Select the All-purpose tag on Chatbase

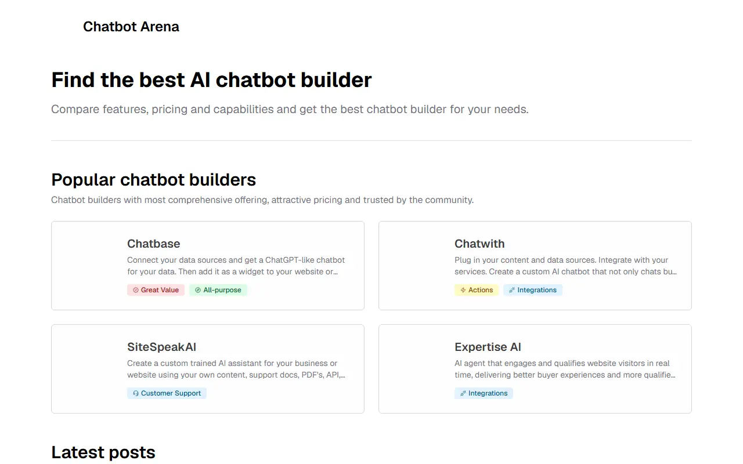click(218, 290)
